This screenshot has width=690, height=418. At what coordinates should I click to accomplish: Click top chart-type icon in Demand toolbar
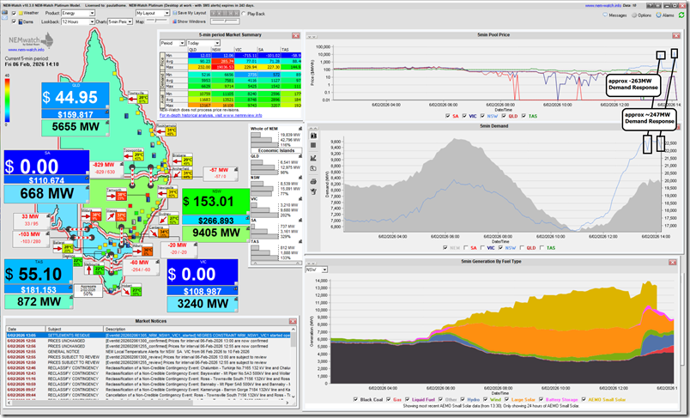(x=313, y=136)
